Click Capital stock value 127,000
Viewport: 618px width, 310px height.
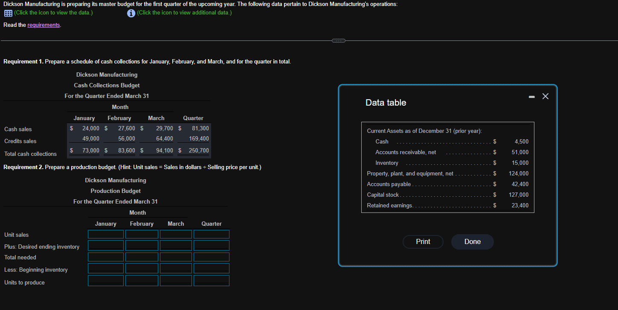(519, 195)
